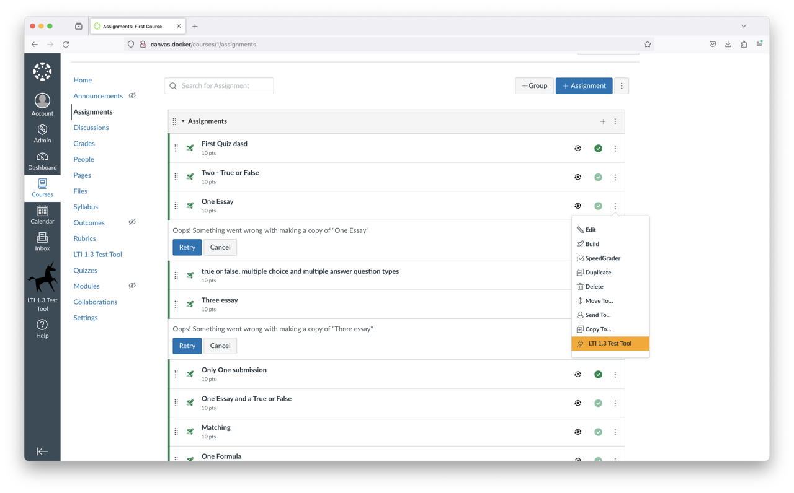Image resolution: width=794 pixels, height=493 pixels.
Task: Open the kebab menu beside the Assignment button
Action: click(622, 85)
